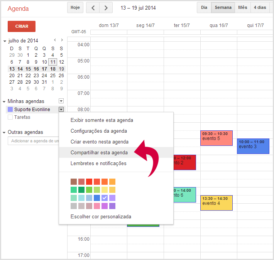Pick the magenta-purple color swatch
Viewport: 274px width, 260px height.
click(x=105, y=206)
